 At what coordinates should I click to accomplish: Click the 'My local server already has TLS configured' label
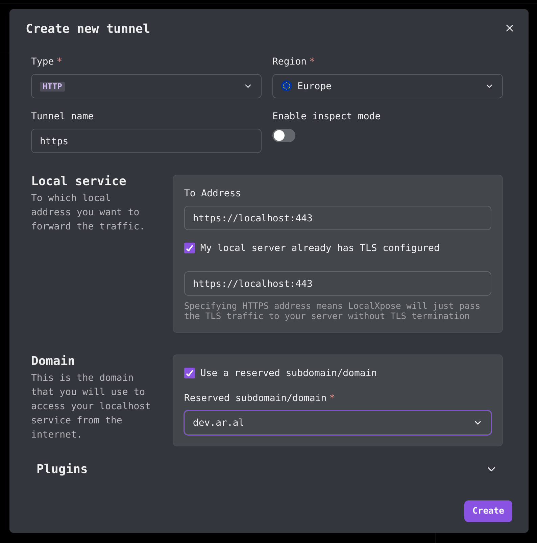point(320,248)
